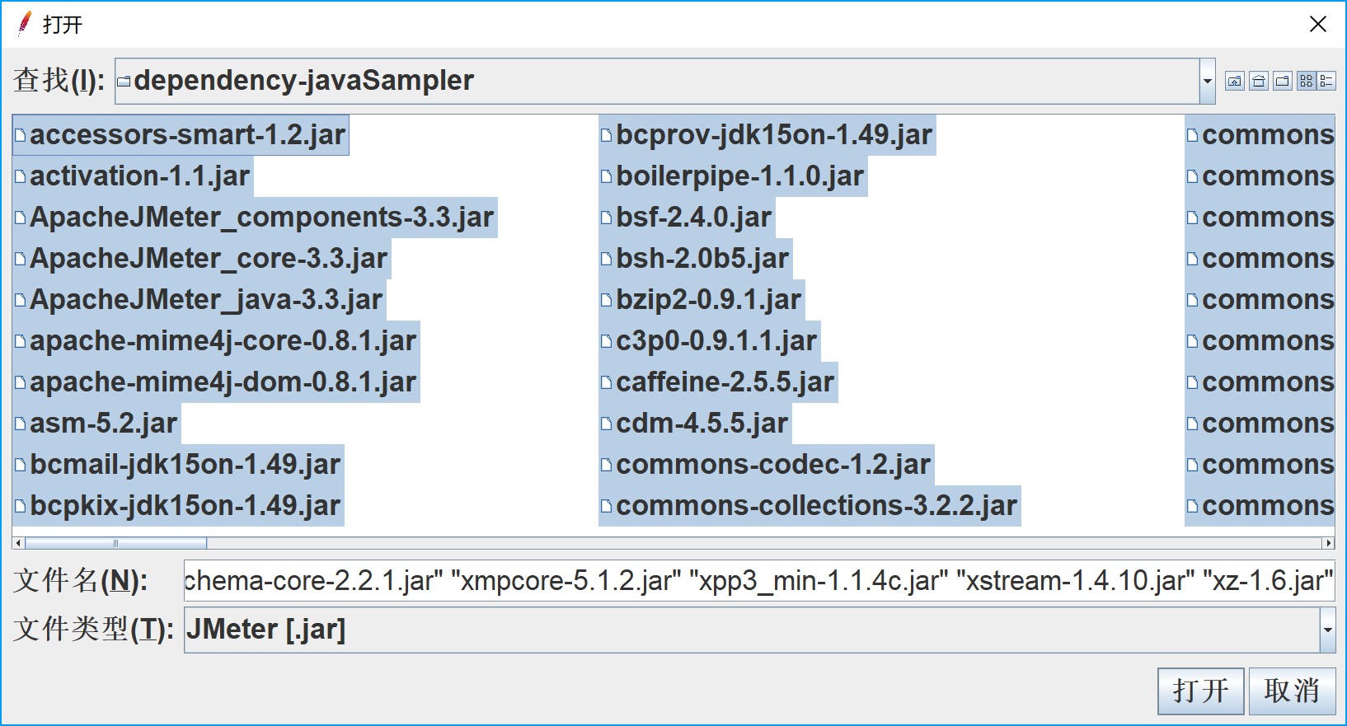
Task: Select activation-1.1.jar
Action: tap(133, 176)
